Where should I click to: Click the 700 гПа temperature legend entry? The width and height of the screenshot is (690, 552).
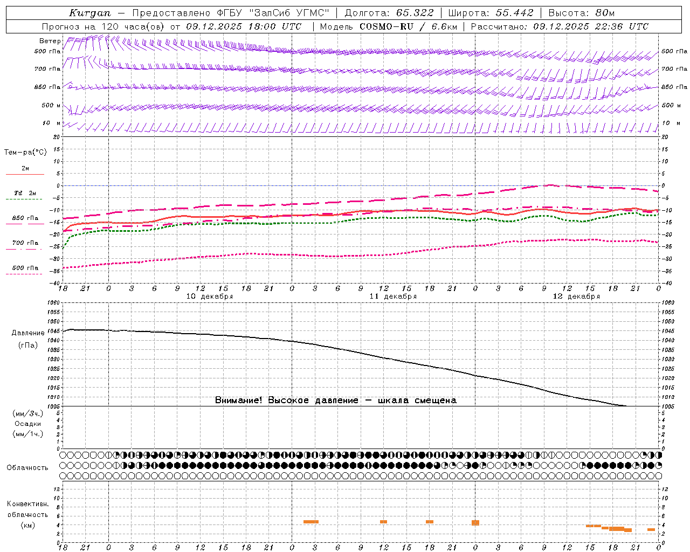point(25,244)
